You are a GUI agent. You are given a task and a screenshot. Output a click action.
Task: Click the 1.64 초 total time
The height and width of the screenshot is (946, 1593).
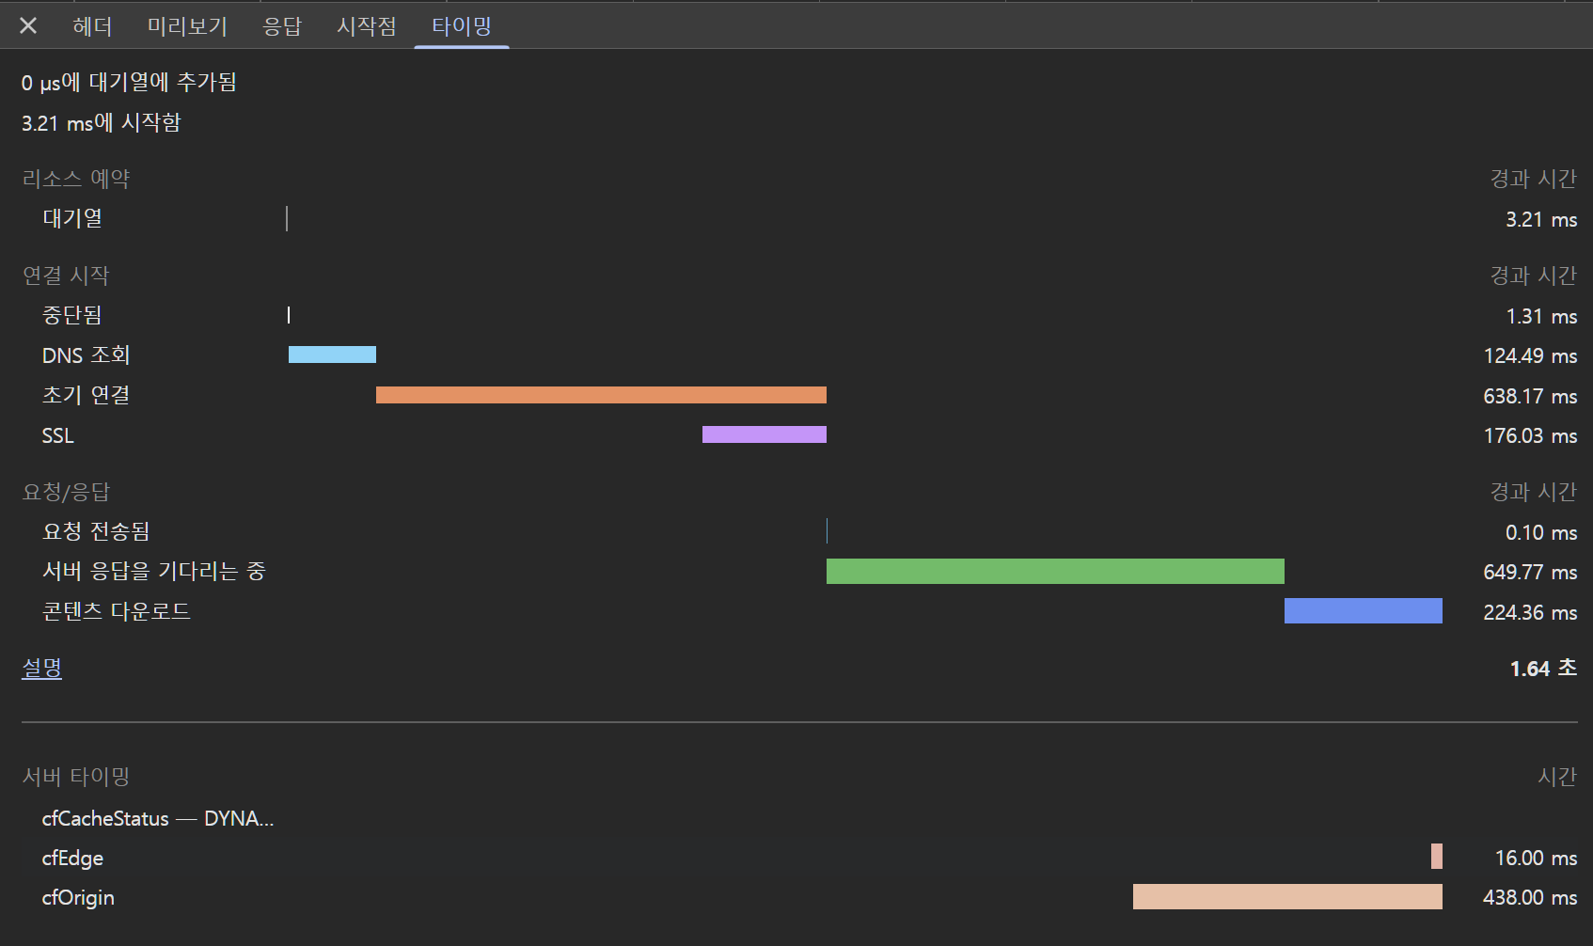pos(1542,669)
